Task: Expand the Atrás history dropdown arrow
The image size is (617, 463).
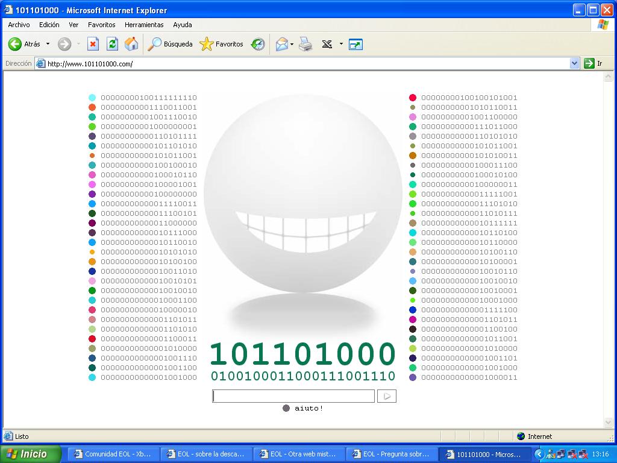Action: coord(48,44)
